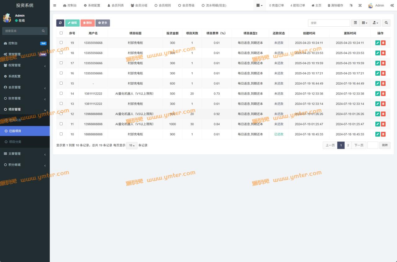Click the sidebar menu search magnifier icon
Screen dimensions: 397x262
pos(43,31)
